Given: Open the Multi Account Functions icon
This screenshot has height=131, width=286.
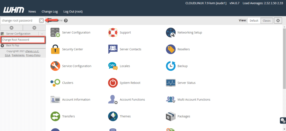Looking at the screenshot, I should coord(170,100).
